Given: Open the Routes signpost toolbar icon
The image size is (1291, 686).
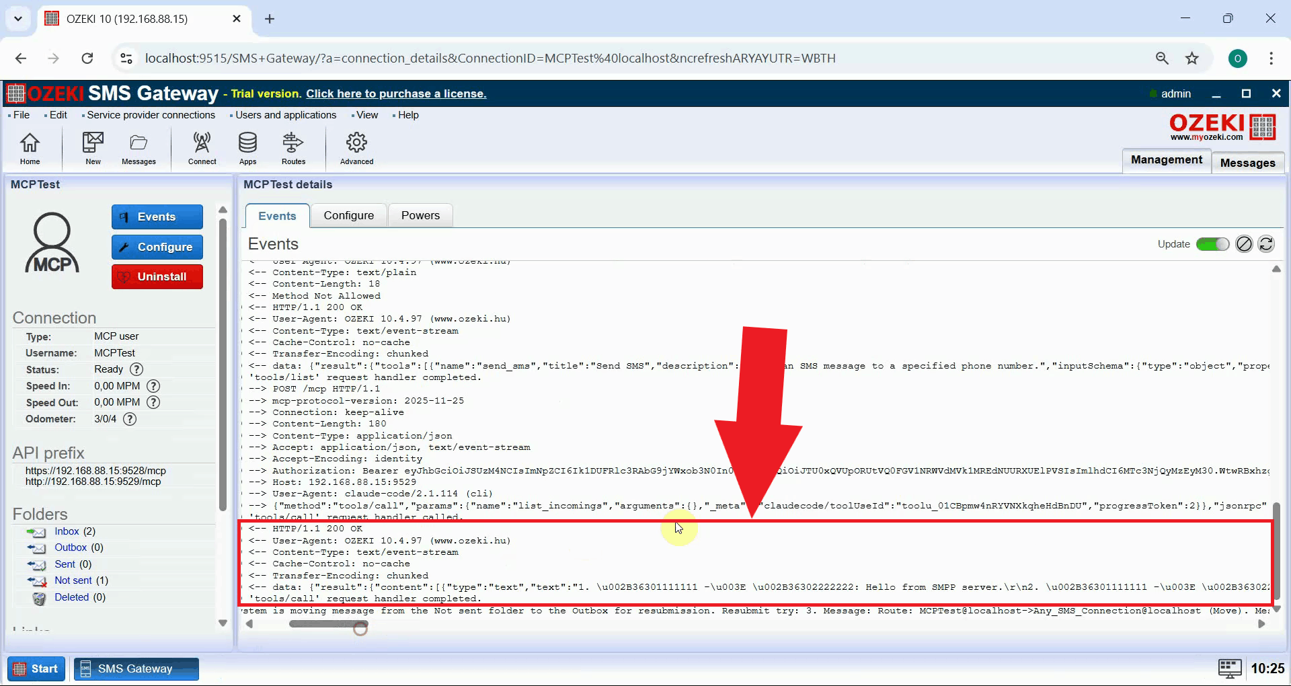Looking at the screenshot, I should (293, 148).
